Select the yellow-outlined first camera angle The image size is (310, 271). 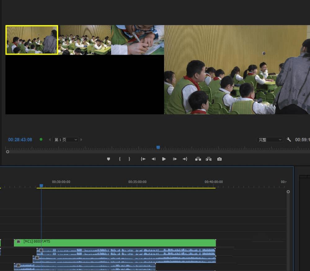(x=32, y=40)
